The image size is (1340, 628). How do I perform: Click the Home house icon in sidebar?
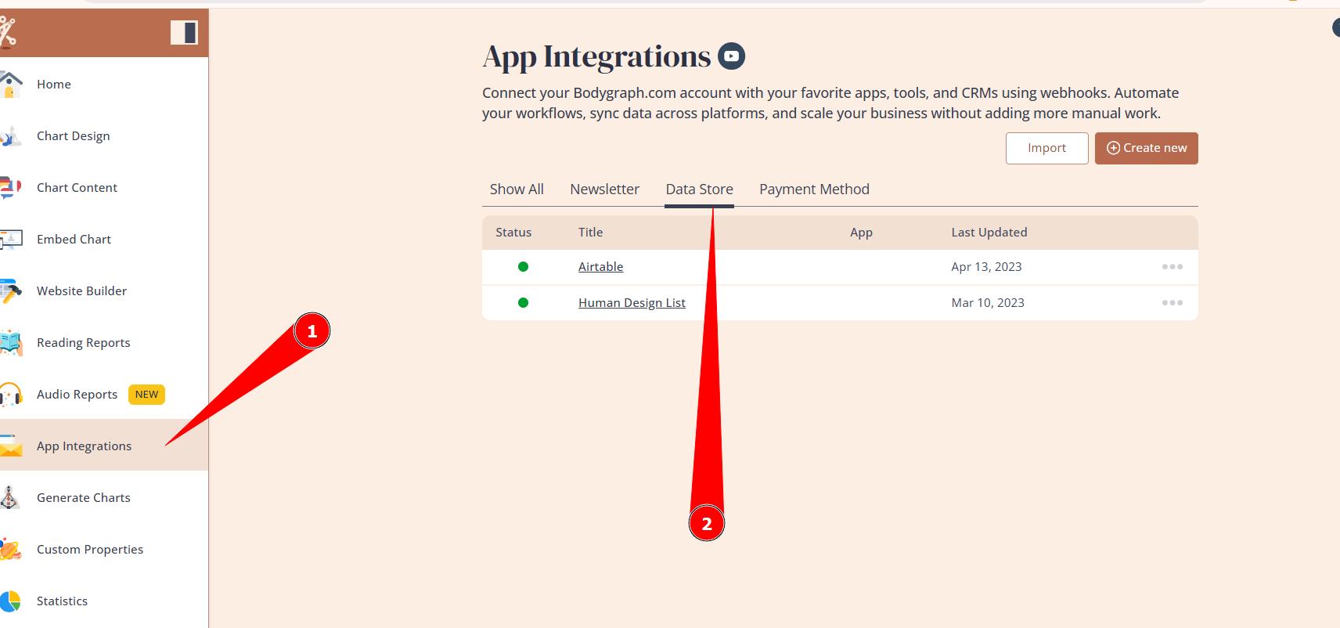(10, 84)
